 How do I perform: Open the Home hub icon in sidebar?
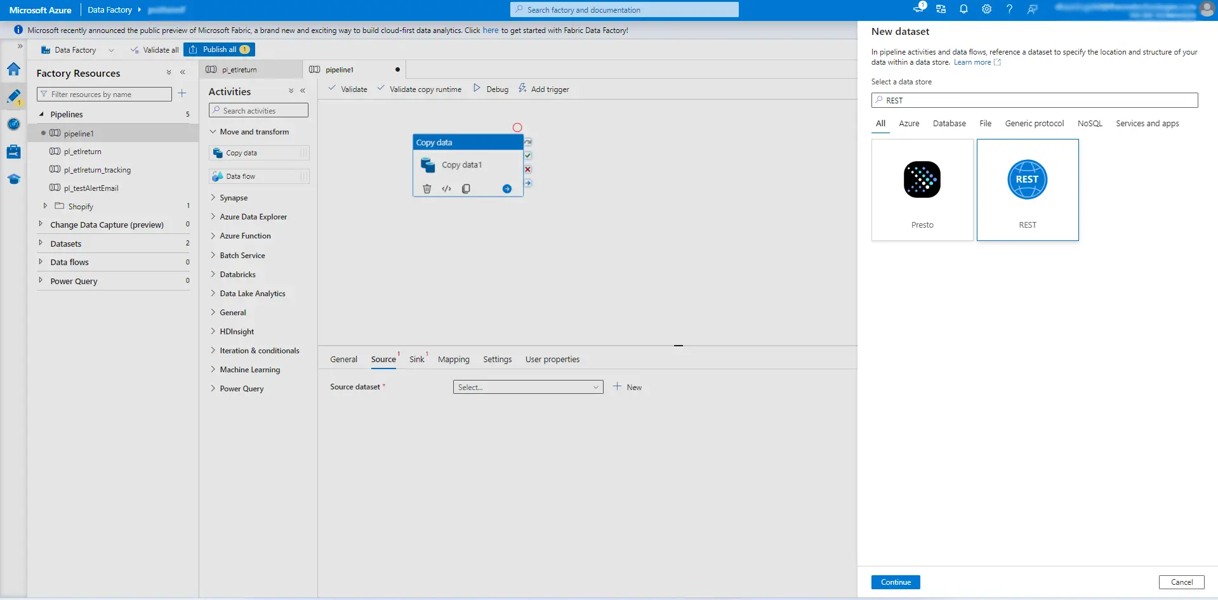[13, 69]
